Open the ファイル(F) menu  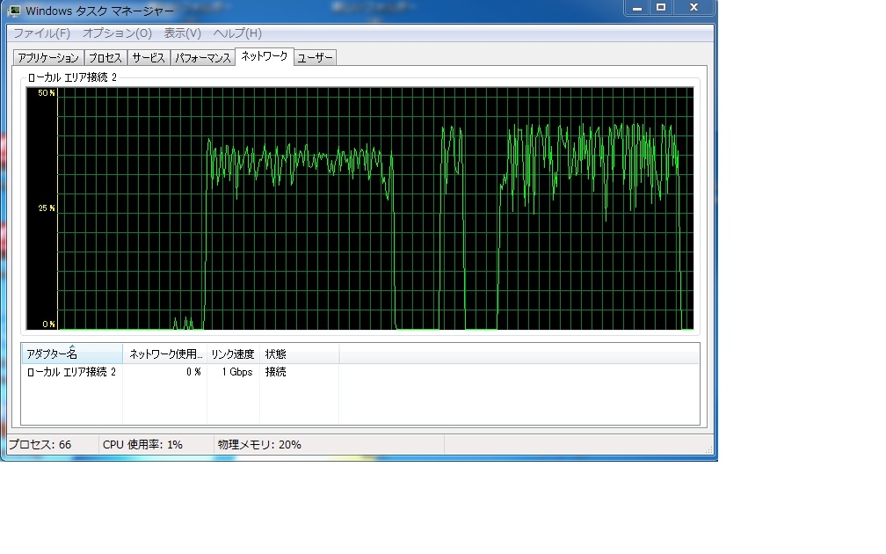pyautogui.click(x=41, y=33)
